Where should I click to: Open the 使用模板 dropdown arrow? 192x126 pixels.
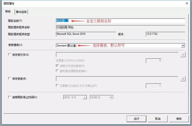point(183,46)
